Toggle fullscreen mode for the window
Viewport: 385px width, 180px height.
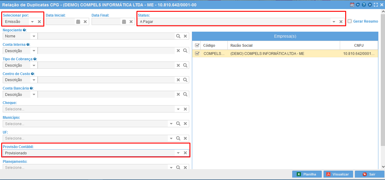376,5
